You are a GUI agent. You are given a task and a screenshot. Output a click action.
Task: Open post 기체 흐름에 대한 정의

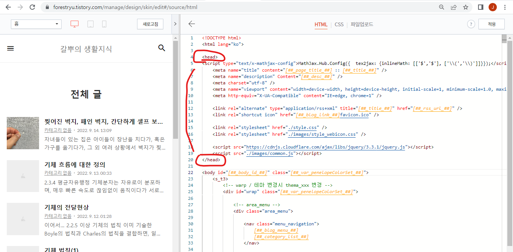coord(75,165)
